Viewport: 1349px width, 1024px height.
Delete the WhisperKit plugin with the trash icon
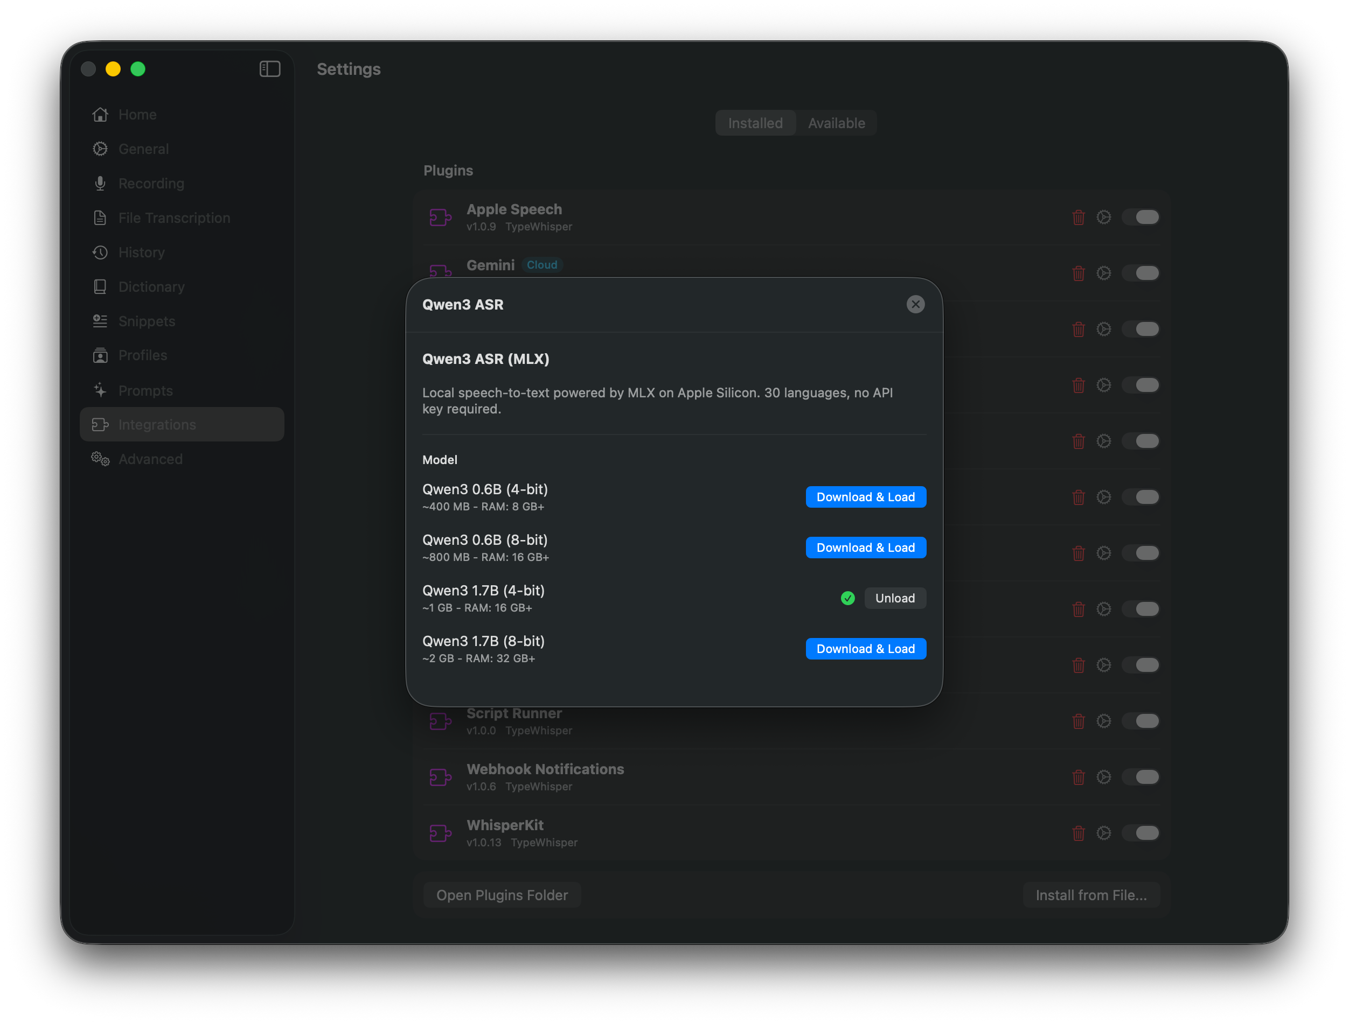(1079, 833)
